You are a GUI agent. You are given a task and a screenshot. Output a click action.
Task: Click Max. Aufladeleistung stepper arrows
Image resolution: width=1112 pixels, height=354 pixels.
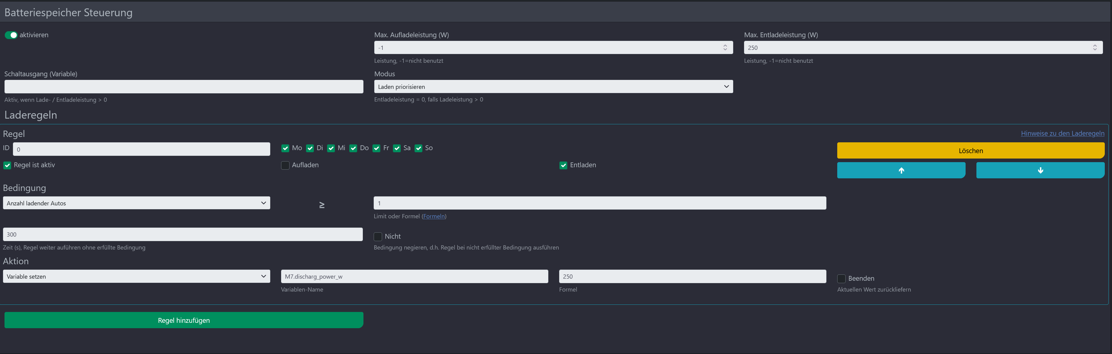725,47
